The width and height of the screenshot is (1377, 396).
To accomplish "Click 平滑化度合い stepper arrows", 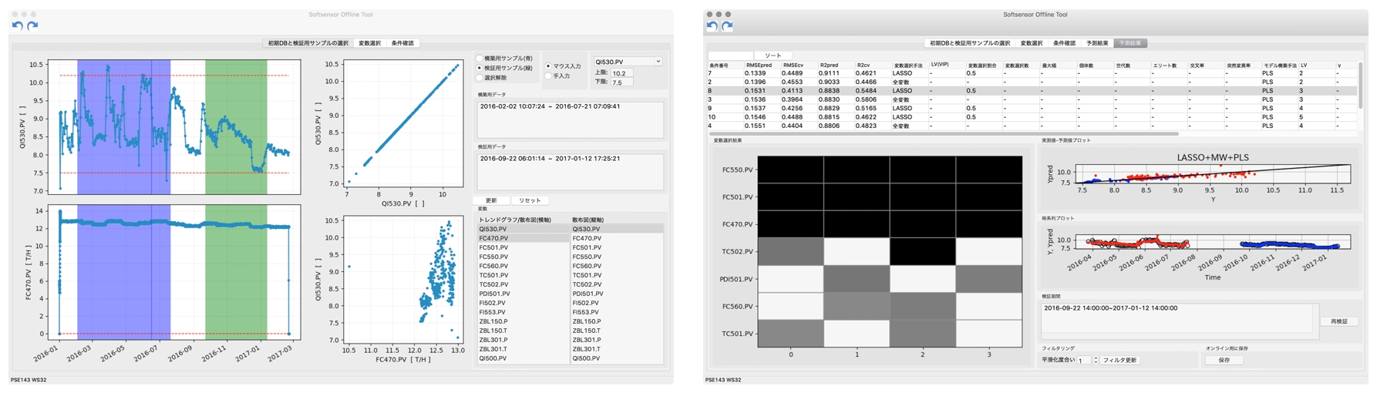I will pyautogui.click(x=1096, y=361).
